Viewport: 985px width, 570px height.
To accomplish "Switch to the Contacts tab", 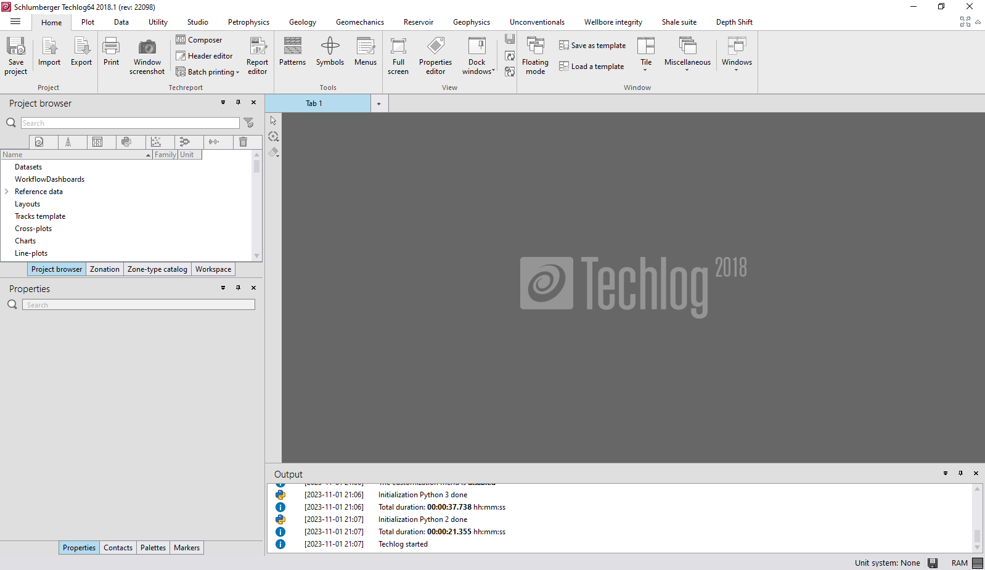I will (118, 548).
